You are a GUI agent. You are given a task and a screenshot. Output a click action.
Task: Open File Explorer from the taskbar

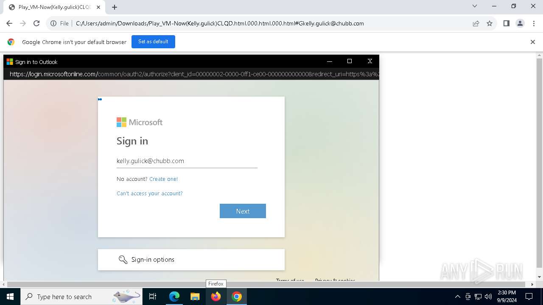(x=195, y=297)
